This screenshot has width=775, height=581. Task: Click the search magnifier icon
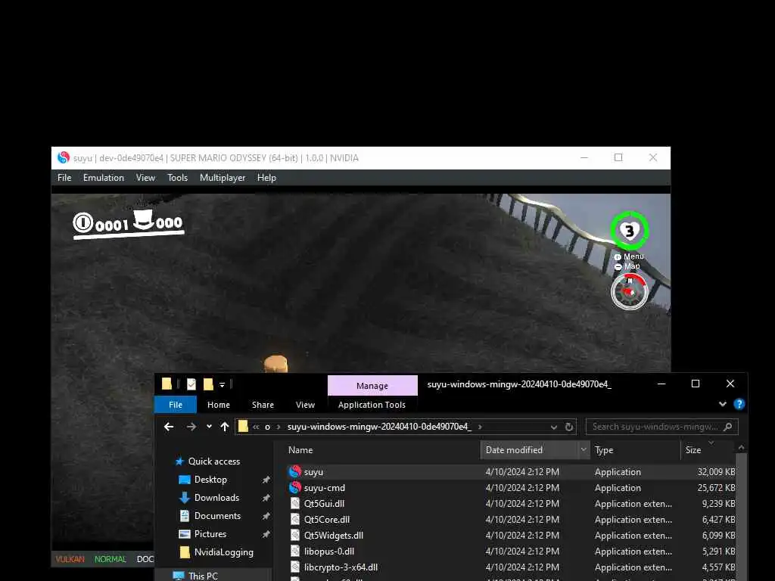coord(727,427)
